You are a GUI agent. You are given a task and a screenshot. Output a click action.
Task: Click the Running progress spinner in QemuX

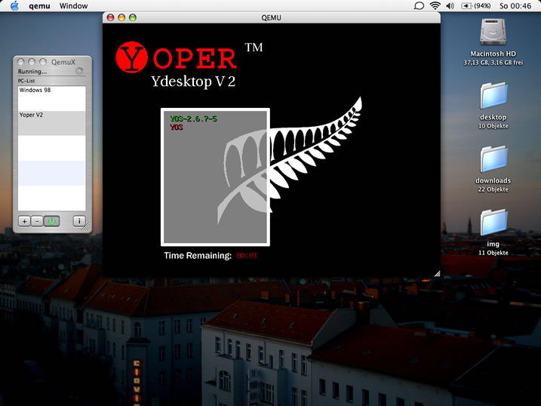(x=79, y=71)
